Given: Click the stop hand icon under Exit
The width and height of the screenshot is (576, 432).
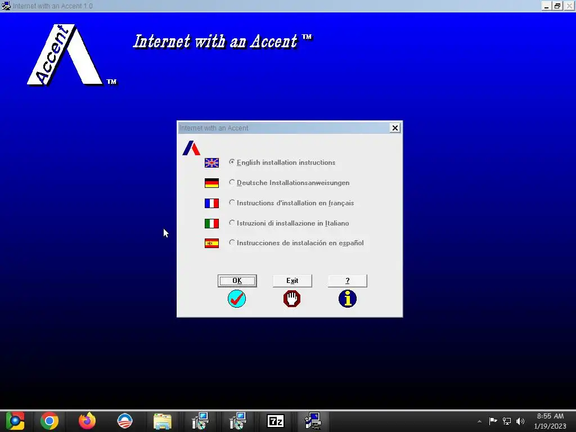Looking at the screenshot, I should pyautogui.click(x=292, y=299).
